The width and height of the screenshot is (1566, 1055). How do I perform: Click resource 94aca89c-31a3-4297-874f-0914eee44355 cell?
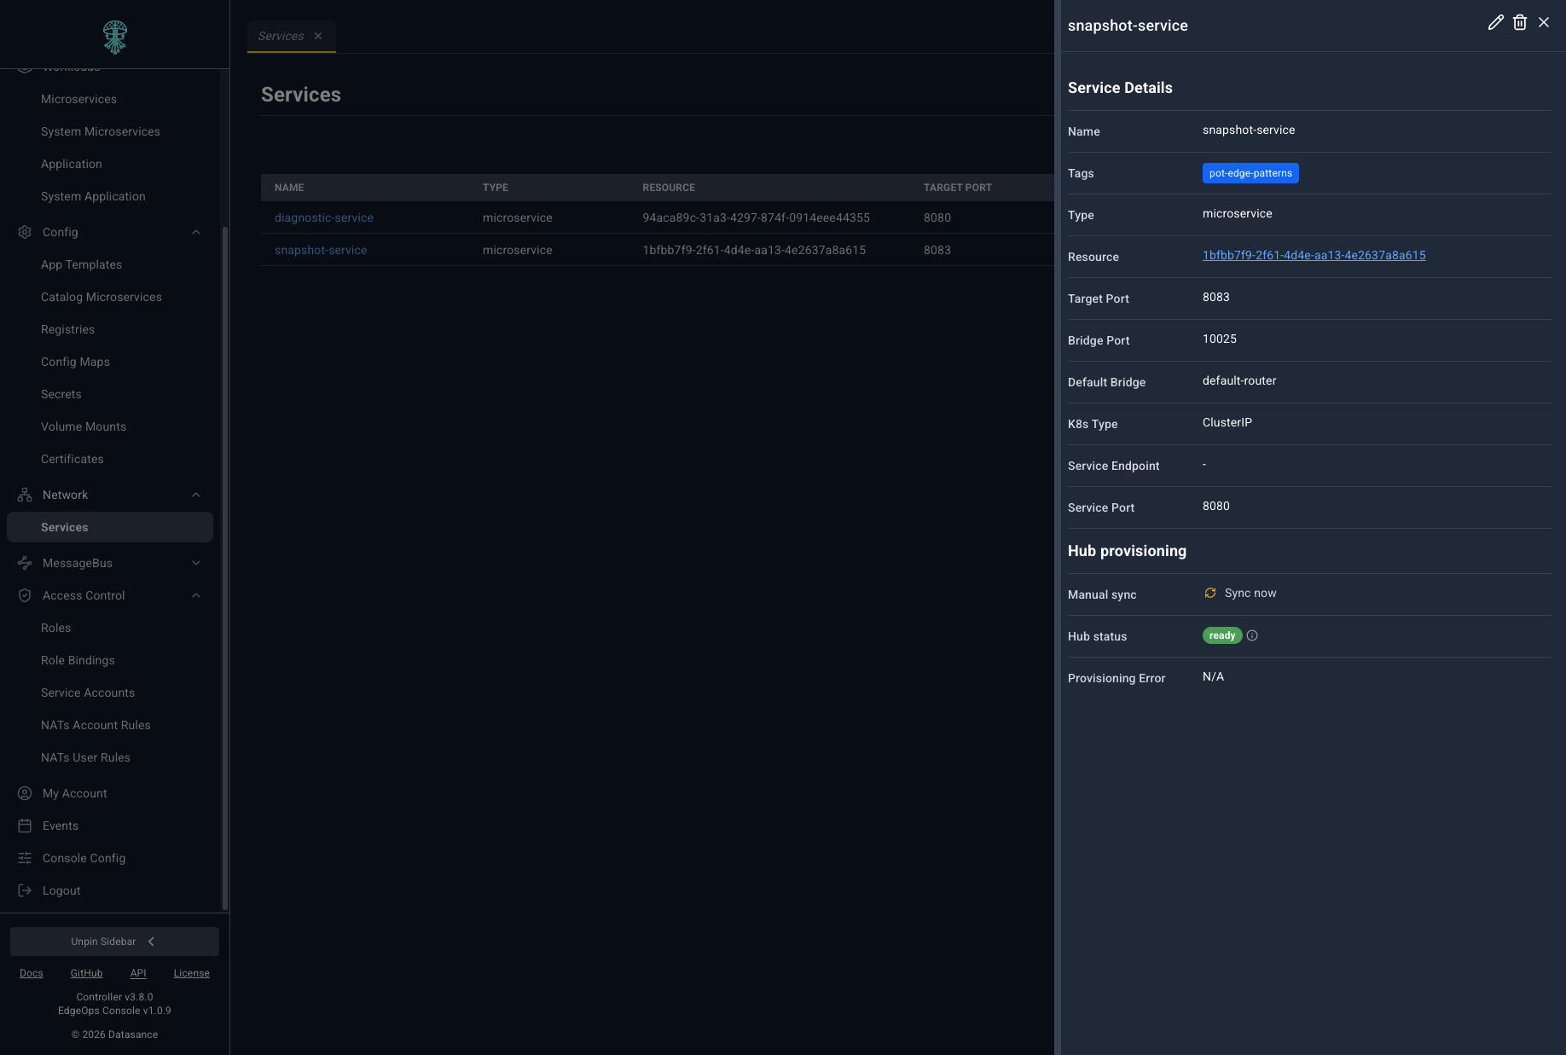point(757,217)
